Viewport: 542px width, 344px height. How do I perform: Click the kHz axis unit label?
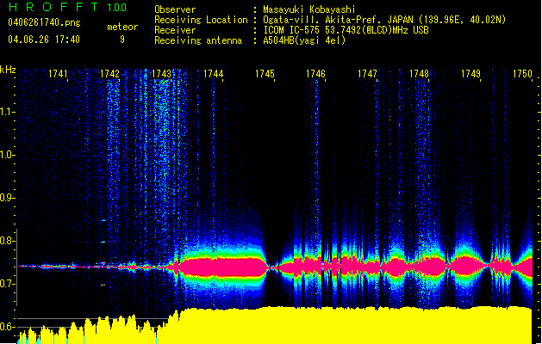(8, 70)
